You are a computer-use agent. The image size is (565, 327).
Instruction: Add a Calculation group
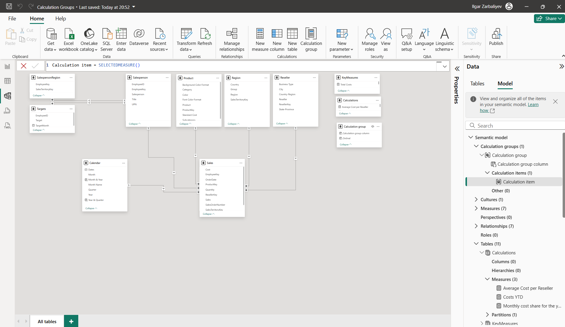(x=311, y=40)
